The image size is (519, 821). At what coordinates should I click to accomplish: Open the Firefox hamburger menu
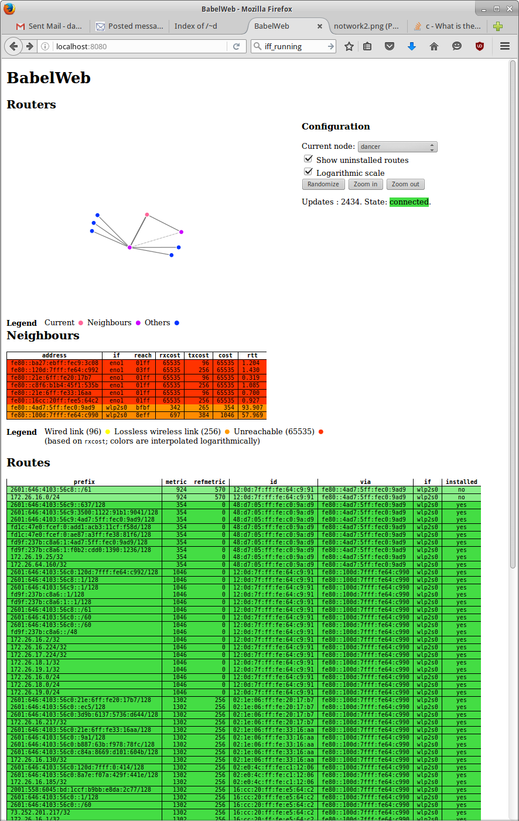coord(504,46)
